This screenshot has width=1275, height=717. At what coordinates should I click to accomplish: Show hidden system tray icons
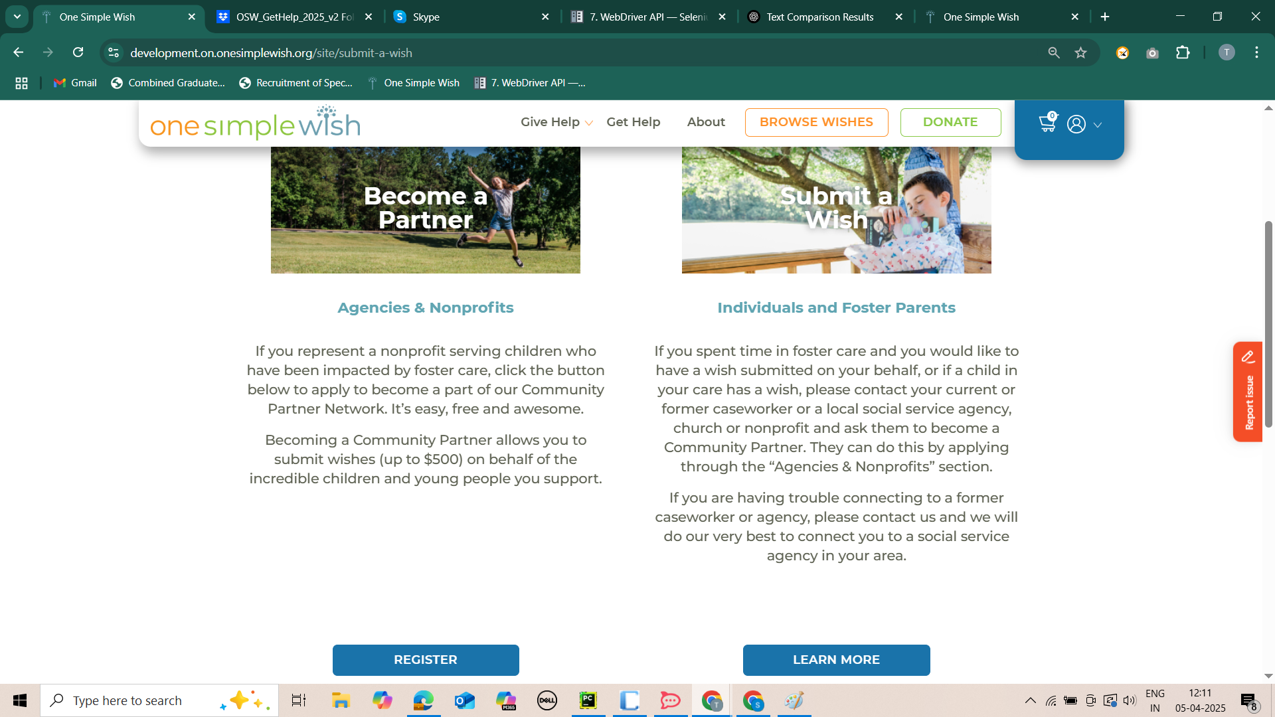pyautogui.click(x=1030, y=700)
